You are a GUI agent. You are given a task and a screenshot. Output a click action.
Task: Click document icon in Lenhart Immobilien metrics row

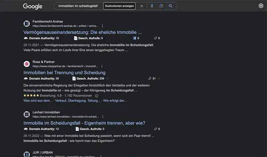(x=77, y=129)
